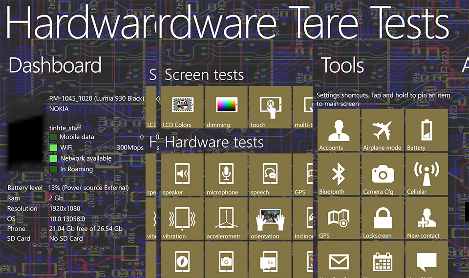This screenshot has width=469, height=278.
Task: Start the vibration test
Action: (x=182, y=219)
